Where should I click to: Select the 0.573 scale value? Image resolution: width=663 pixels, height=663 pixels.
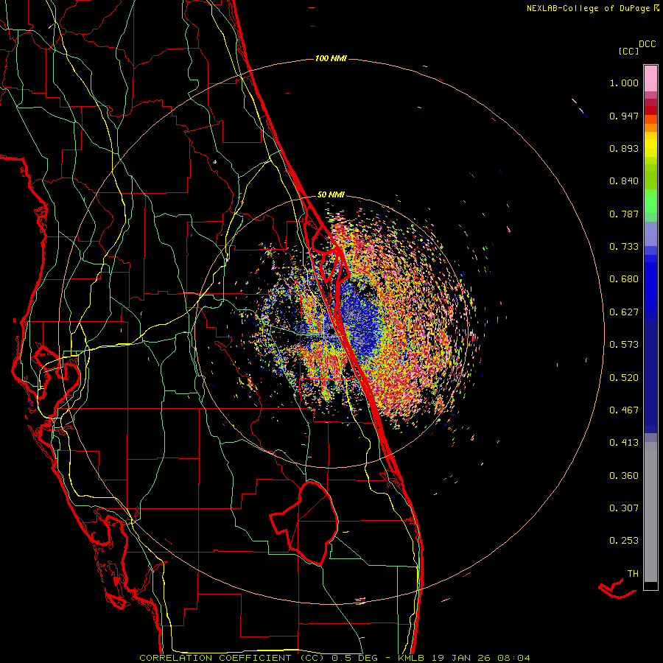point(624,345)
